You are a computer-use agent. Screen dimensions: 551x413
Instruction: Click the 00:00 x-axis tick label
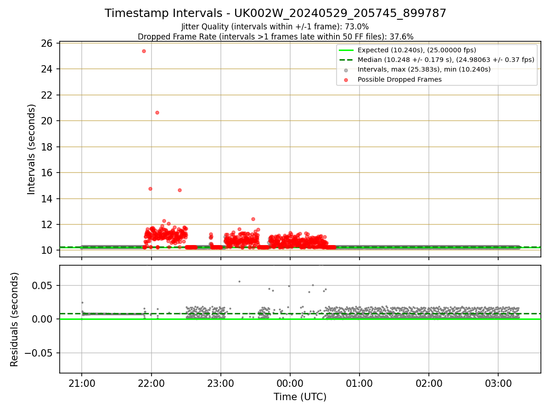(x=290, y=383)
